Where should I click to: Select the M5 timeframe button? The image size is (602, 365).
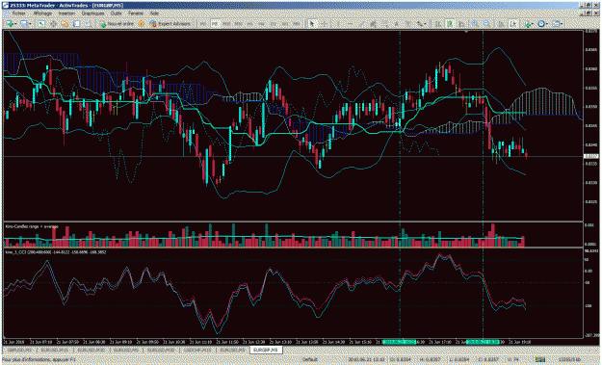tap(214, 24)
